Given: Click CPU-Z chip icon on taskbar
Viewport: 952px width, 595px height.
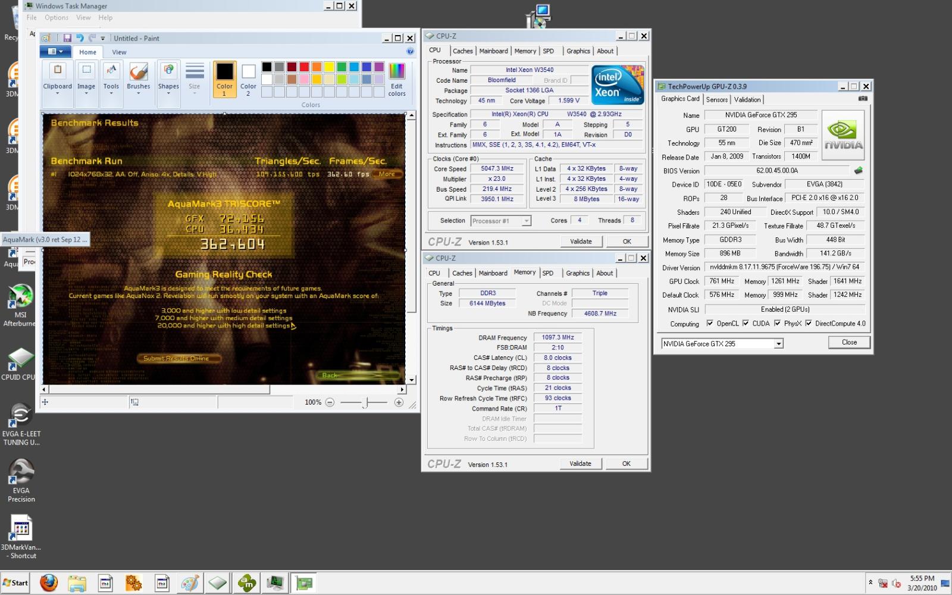Looking at the screenshot, I should (x=218, y=583).
